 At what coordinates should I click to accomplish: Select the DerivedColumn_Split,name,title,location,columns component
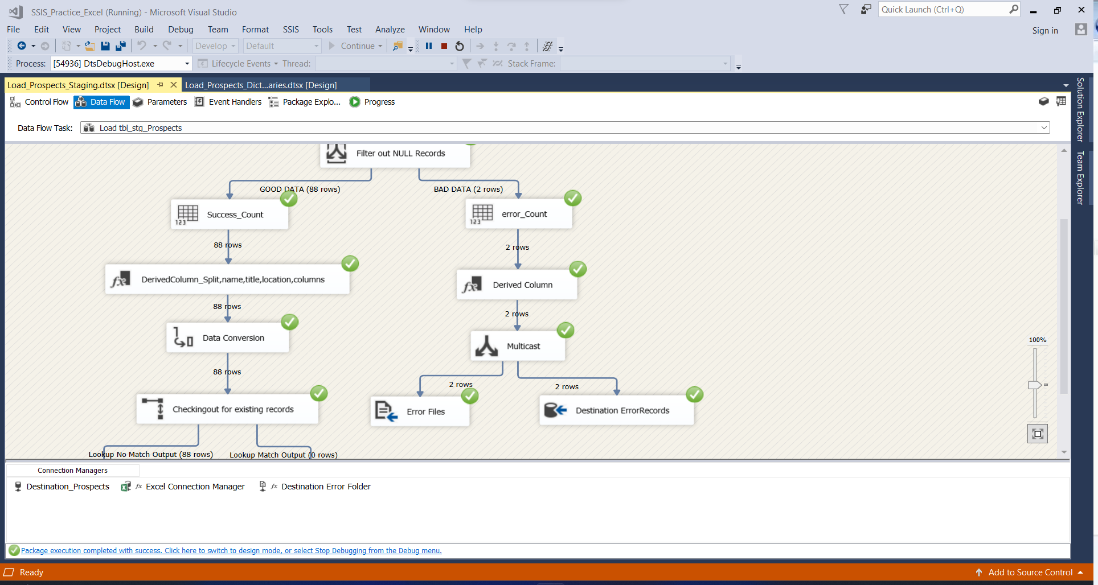coord(227,279)
